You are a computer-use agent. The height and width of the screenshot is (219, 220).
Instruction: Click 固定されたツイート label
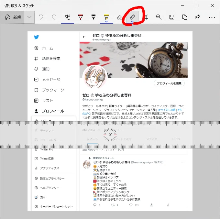point(104,158)
